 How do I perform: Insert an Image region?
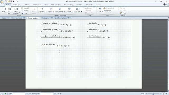[25, 13]
